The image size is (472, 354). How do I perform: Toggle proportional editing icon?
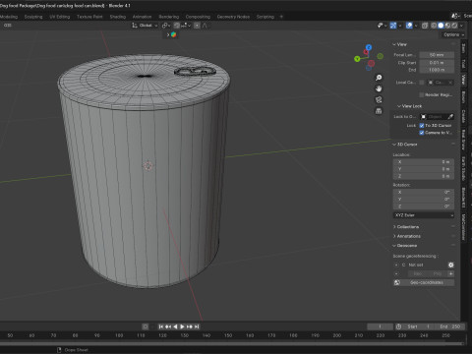click(x=197, y=26)
